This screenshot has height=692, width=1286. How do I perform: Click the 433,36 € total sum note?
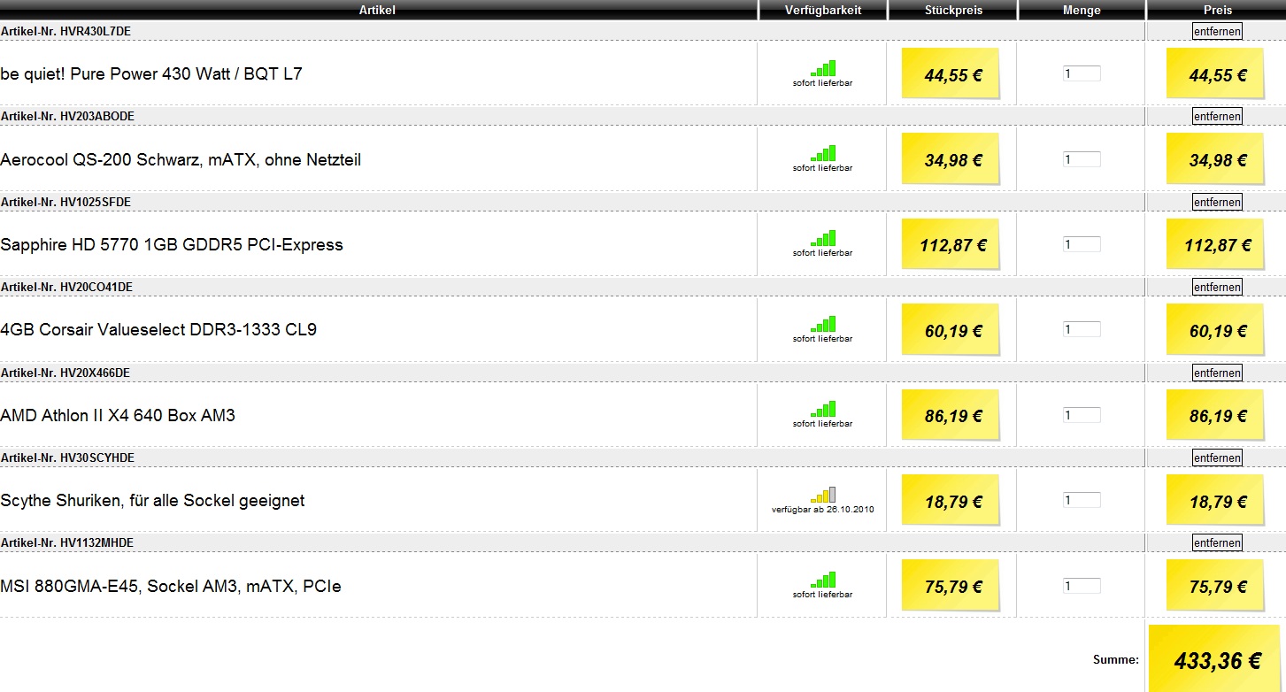1217,658
